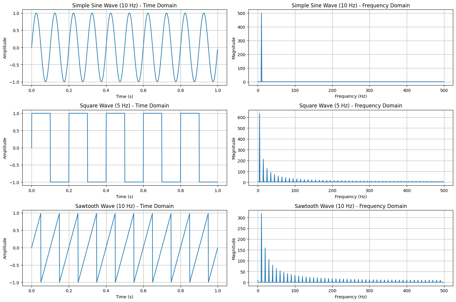This screenshot has width=456, height=302.
Task: Select 'Time (s)' label under the sine wave plot
Action: tap(124, 96)
